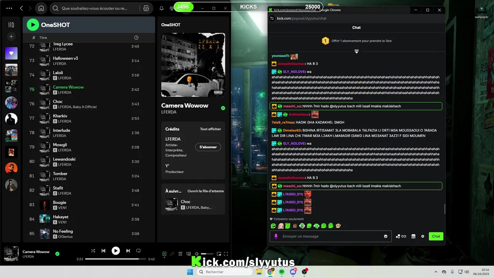Click the song progress bar
This screenshot has width=494, height=278.
pos(115,259)
